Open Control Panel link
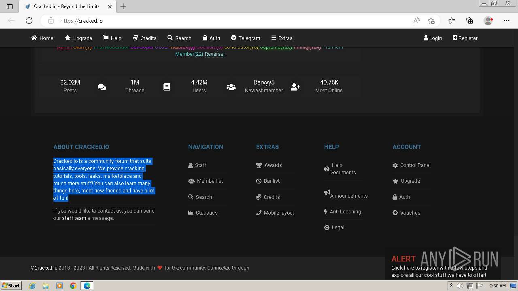 pyautogui.click(x=412, y=165)
